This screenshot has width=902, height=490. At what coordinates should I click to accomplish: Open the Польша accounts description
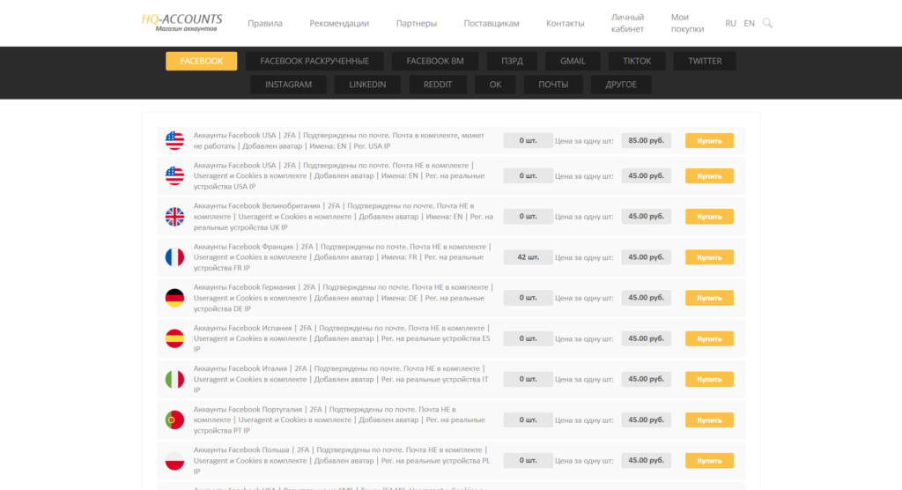pyautogui.click(x=343, y=461)
